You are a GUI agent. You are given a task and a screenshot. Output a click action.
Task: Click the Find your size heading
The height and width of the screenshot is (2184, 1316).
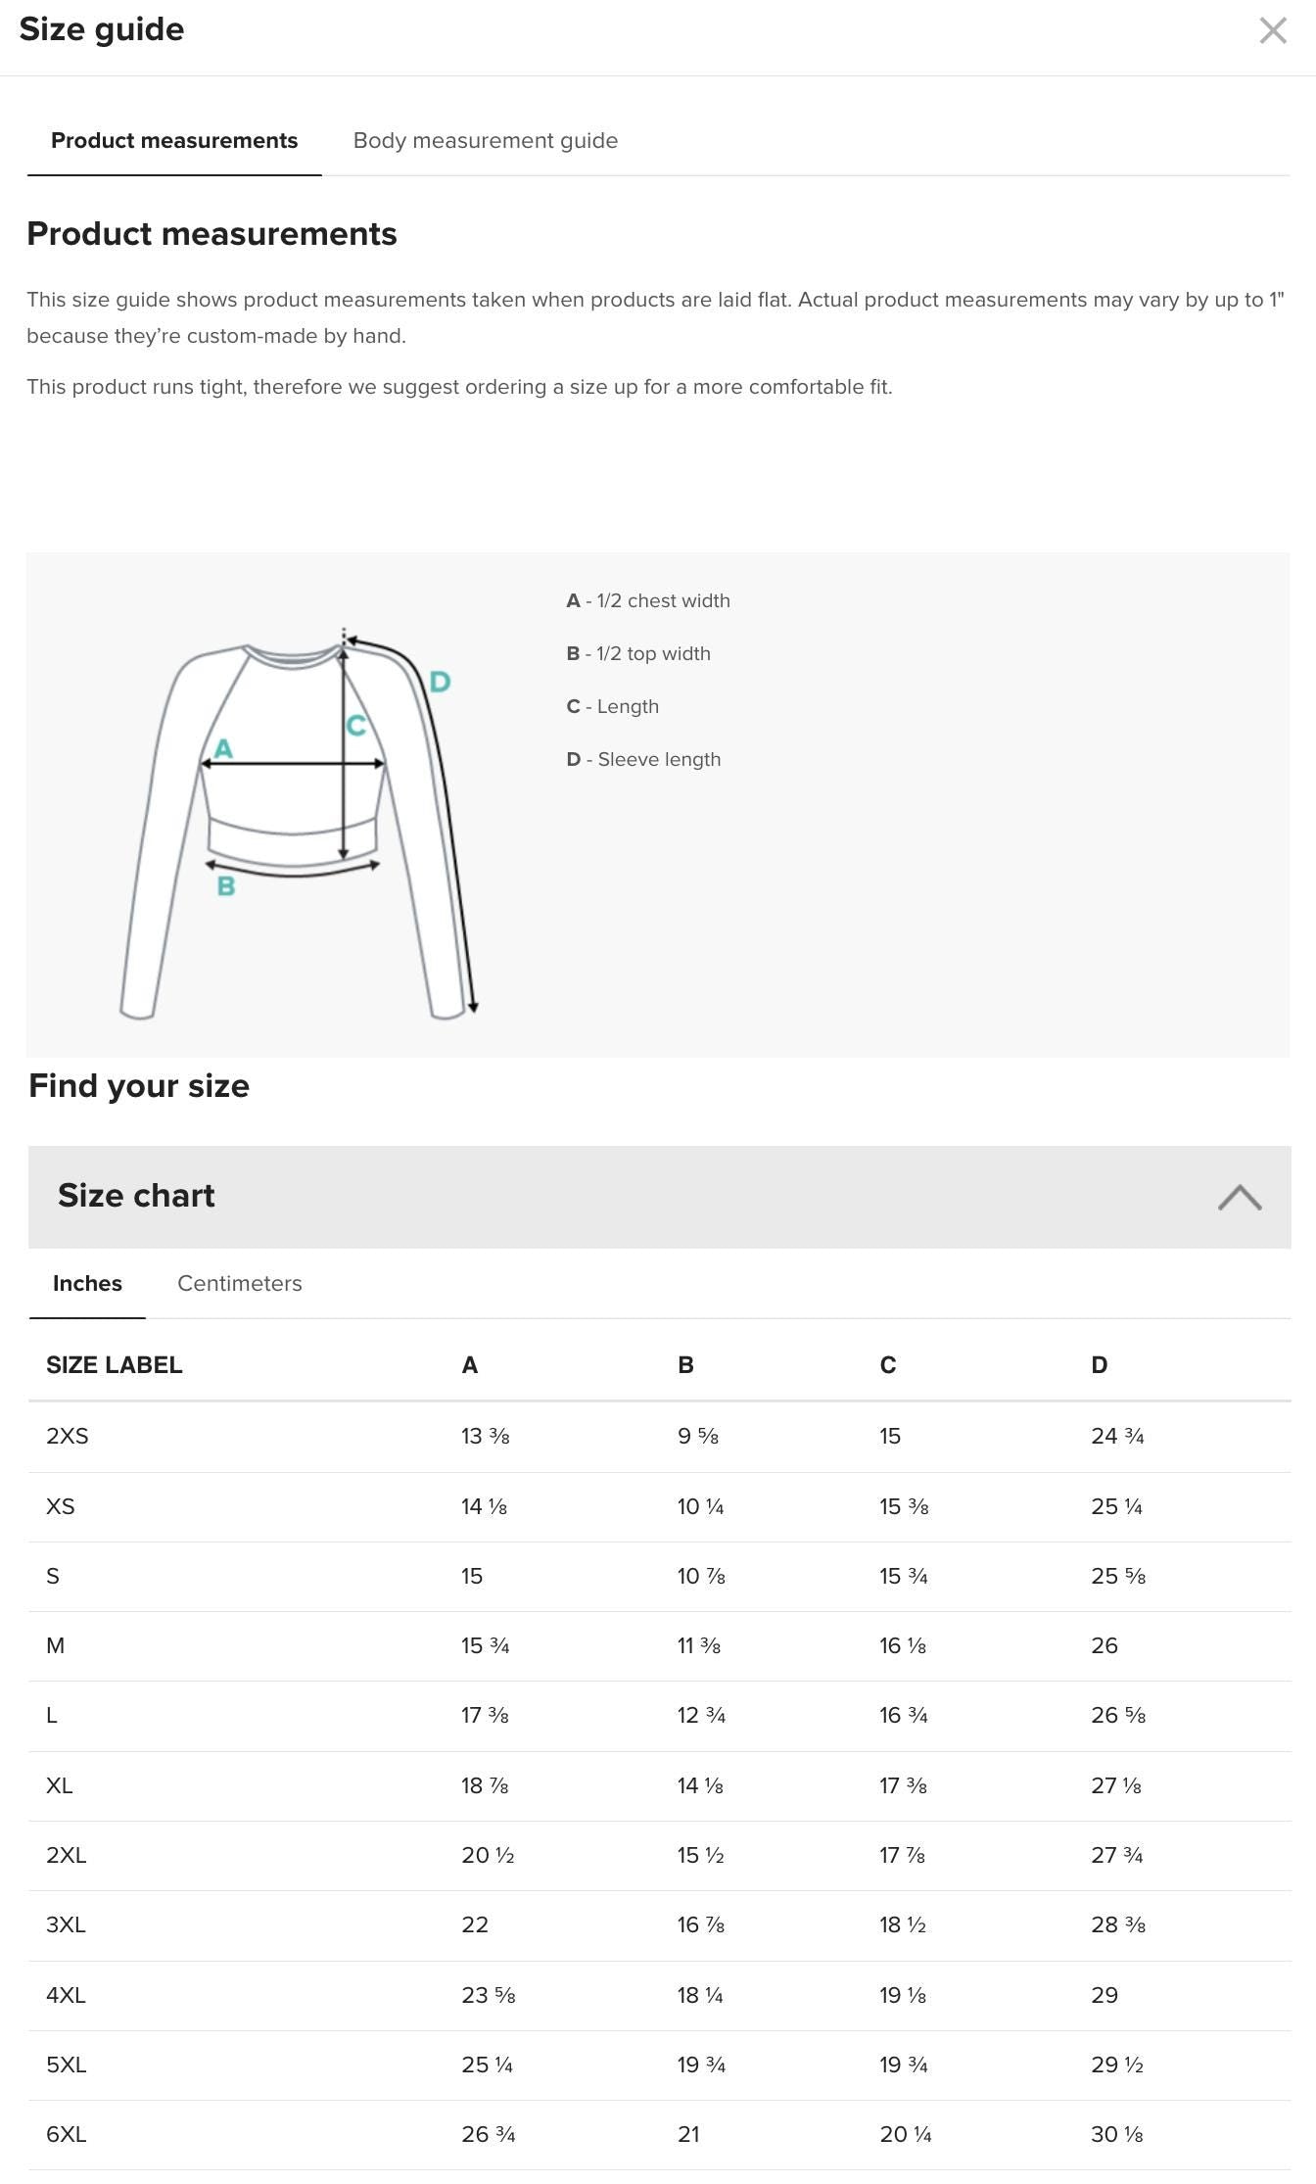click(x=138, y=1085)
